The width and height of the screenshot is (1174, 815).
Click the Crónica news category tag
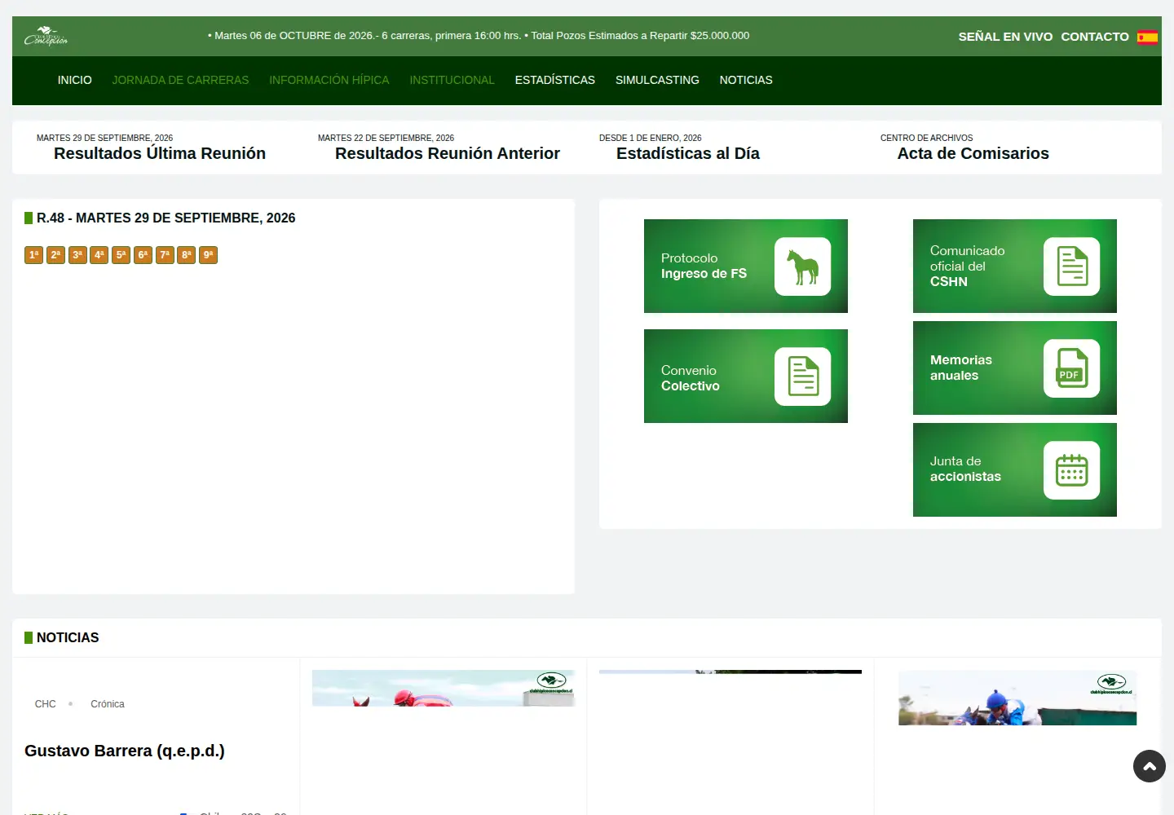108,704
